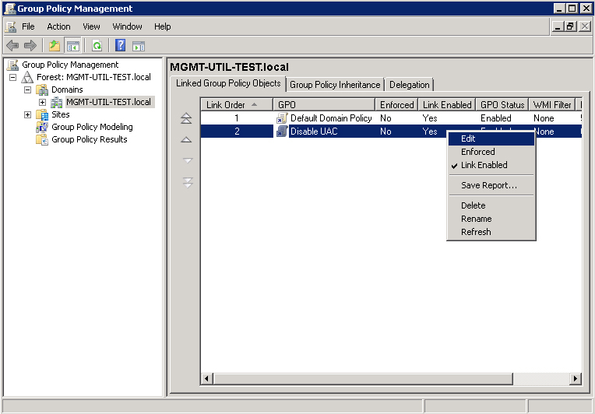
Task: Expand the Sites tree node
Action: (x=28, y=115)
